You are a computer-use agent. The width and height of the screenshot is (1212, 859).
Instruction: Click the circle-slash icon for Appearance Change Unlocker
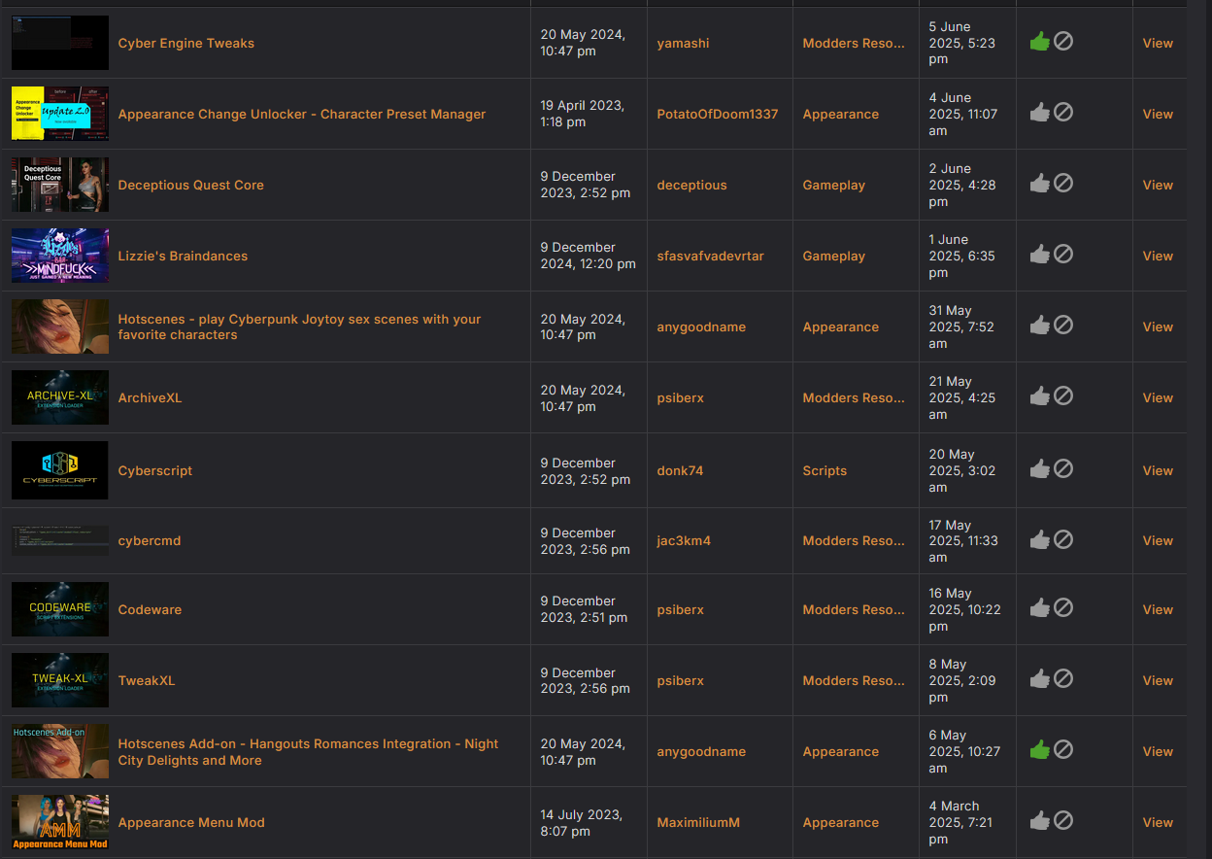(x=1063, y=113)
